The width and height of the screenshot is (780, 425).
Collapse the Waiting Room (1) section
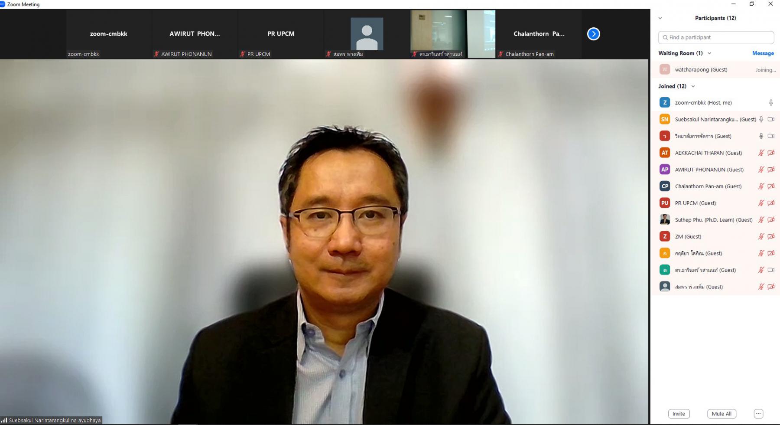(709, 53)
